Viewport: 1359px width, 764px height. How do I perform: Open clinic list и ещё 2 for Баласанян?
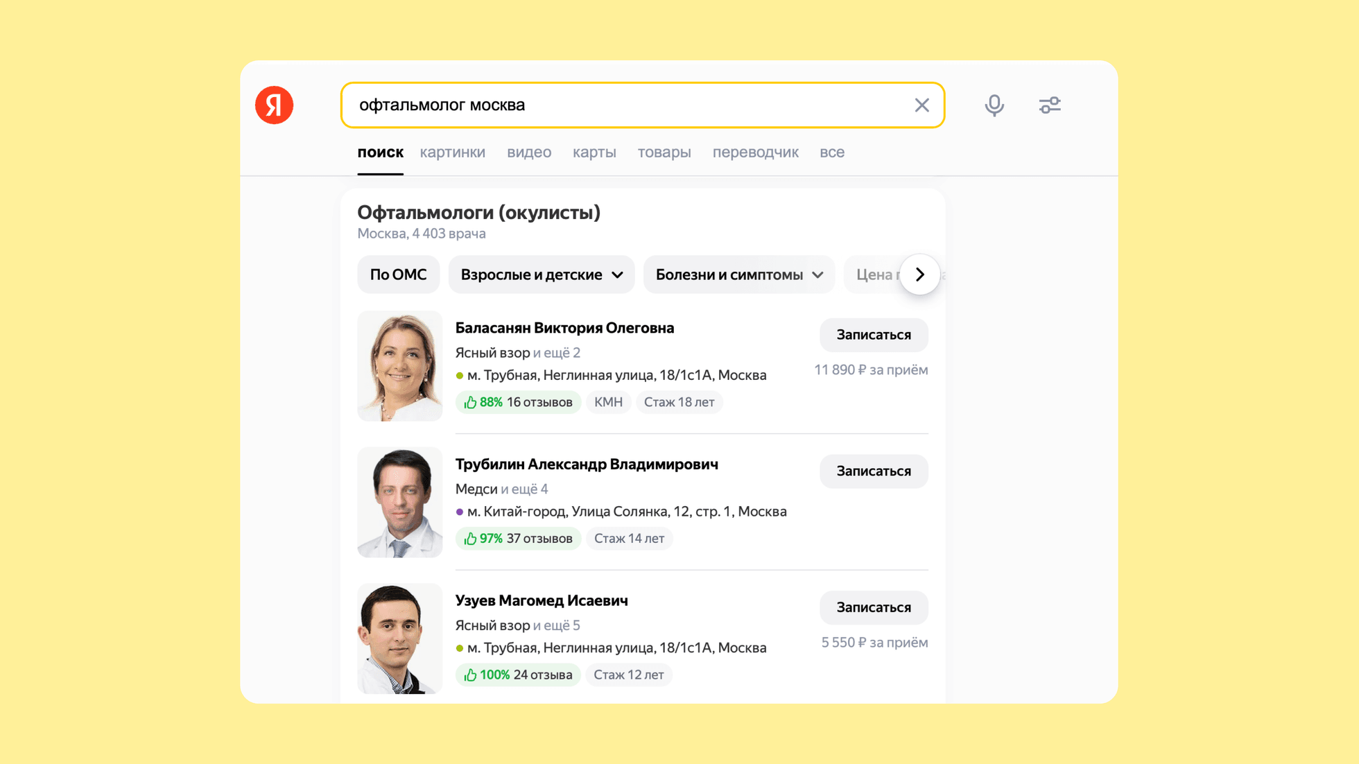[x=557, y=353]
